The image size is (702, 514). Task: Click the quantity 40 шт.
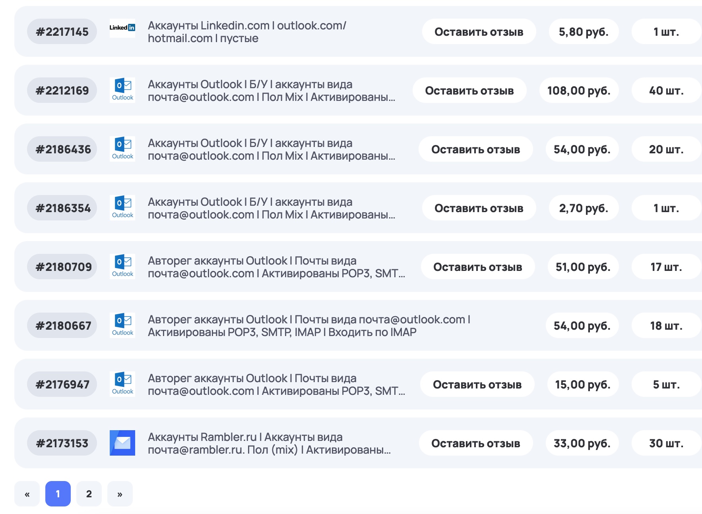tap(666, 90)
